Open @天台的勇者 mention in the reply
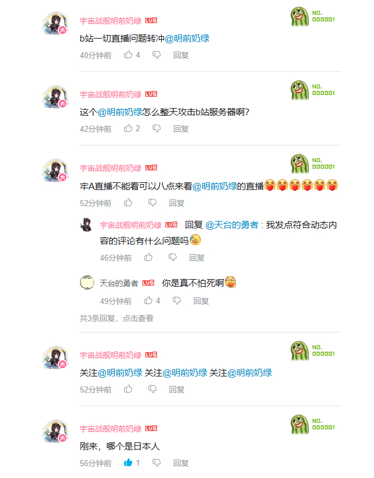The height and width of the screenshot is (478, 374). pos(232,225)
